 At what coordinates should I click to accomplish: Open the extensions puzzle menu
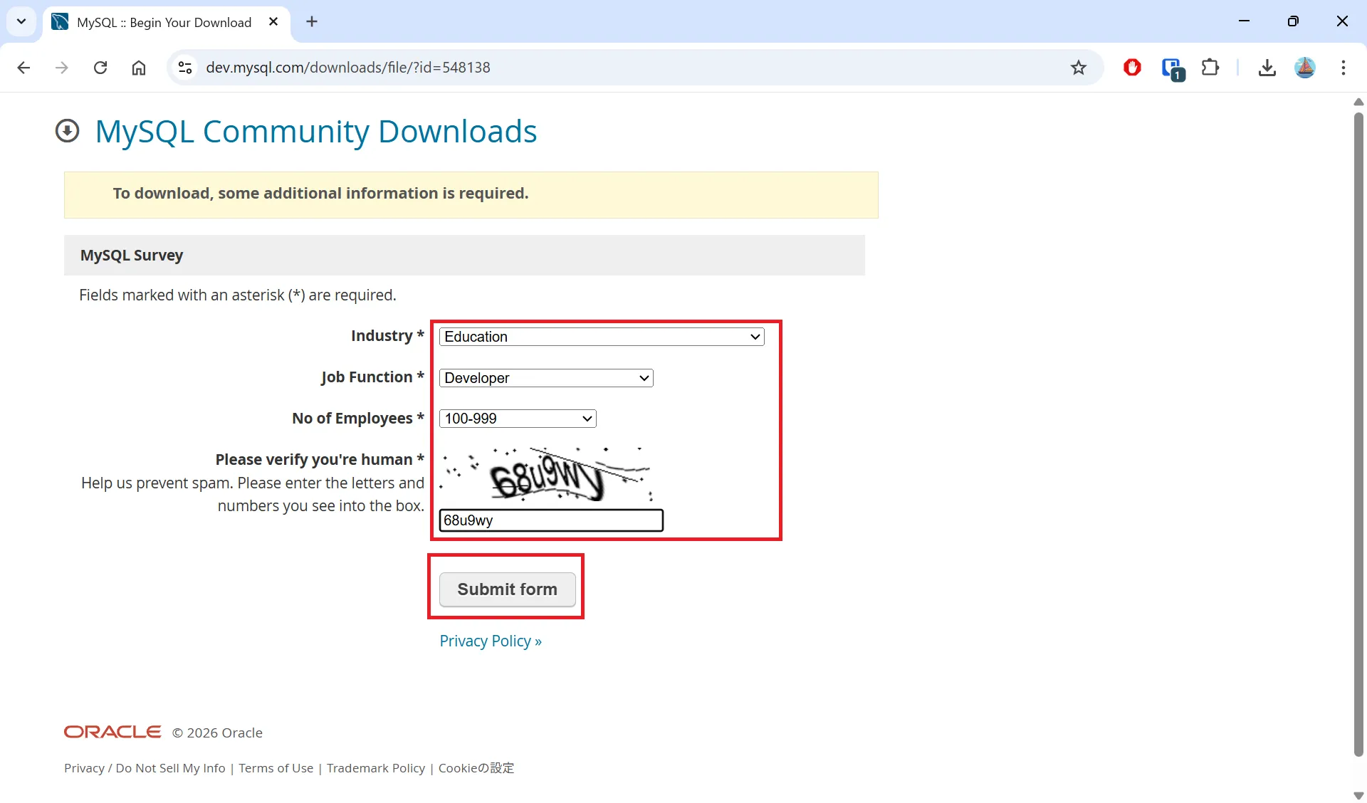point(1210,68)
